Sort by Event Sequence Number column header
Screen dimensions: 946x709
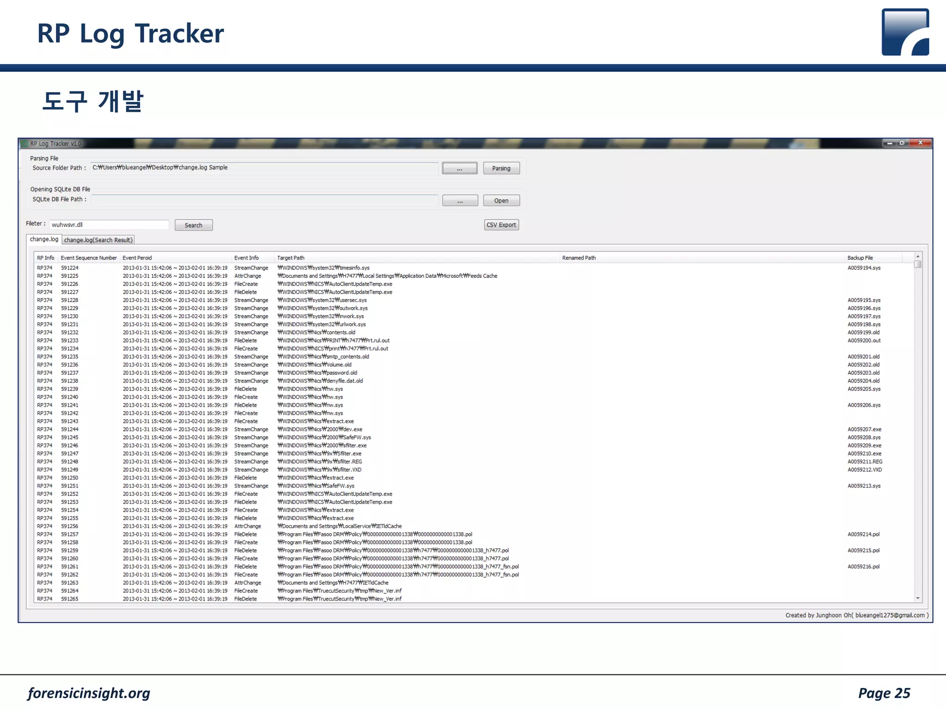click(89, 258)
